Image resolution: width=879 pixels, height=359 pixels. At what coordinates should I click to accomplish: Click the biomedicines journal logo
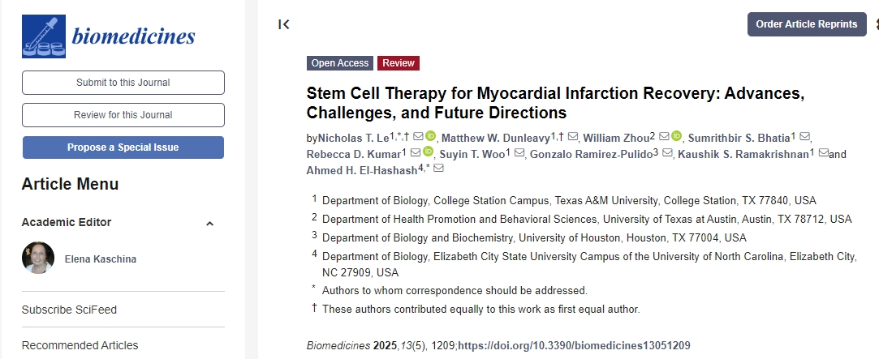(x=109, y=36)
